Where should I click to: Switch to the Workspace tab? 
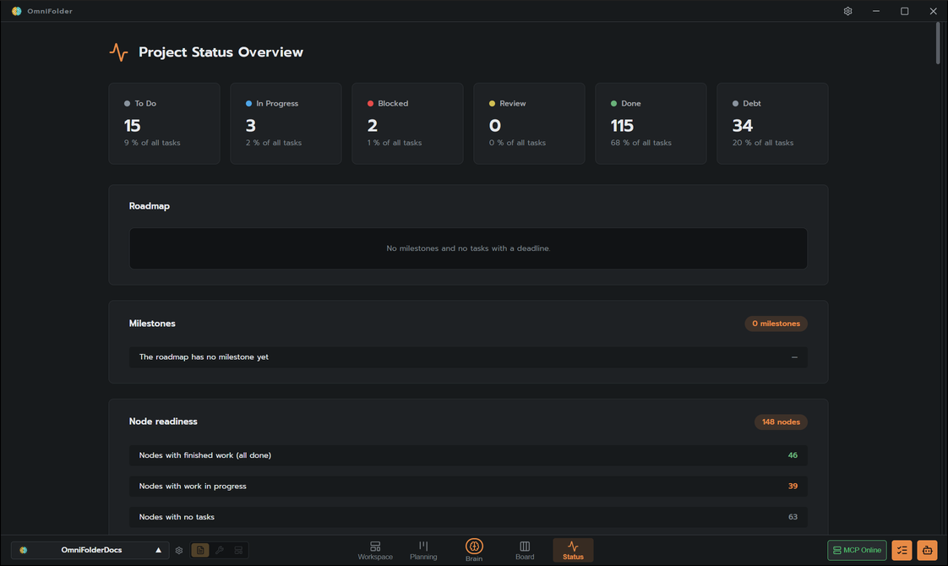(375, 550)
